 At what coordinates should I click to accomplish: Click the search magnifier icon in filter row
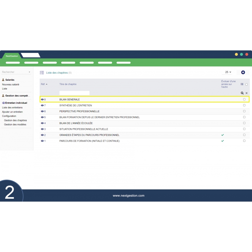point(242,93)
